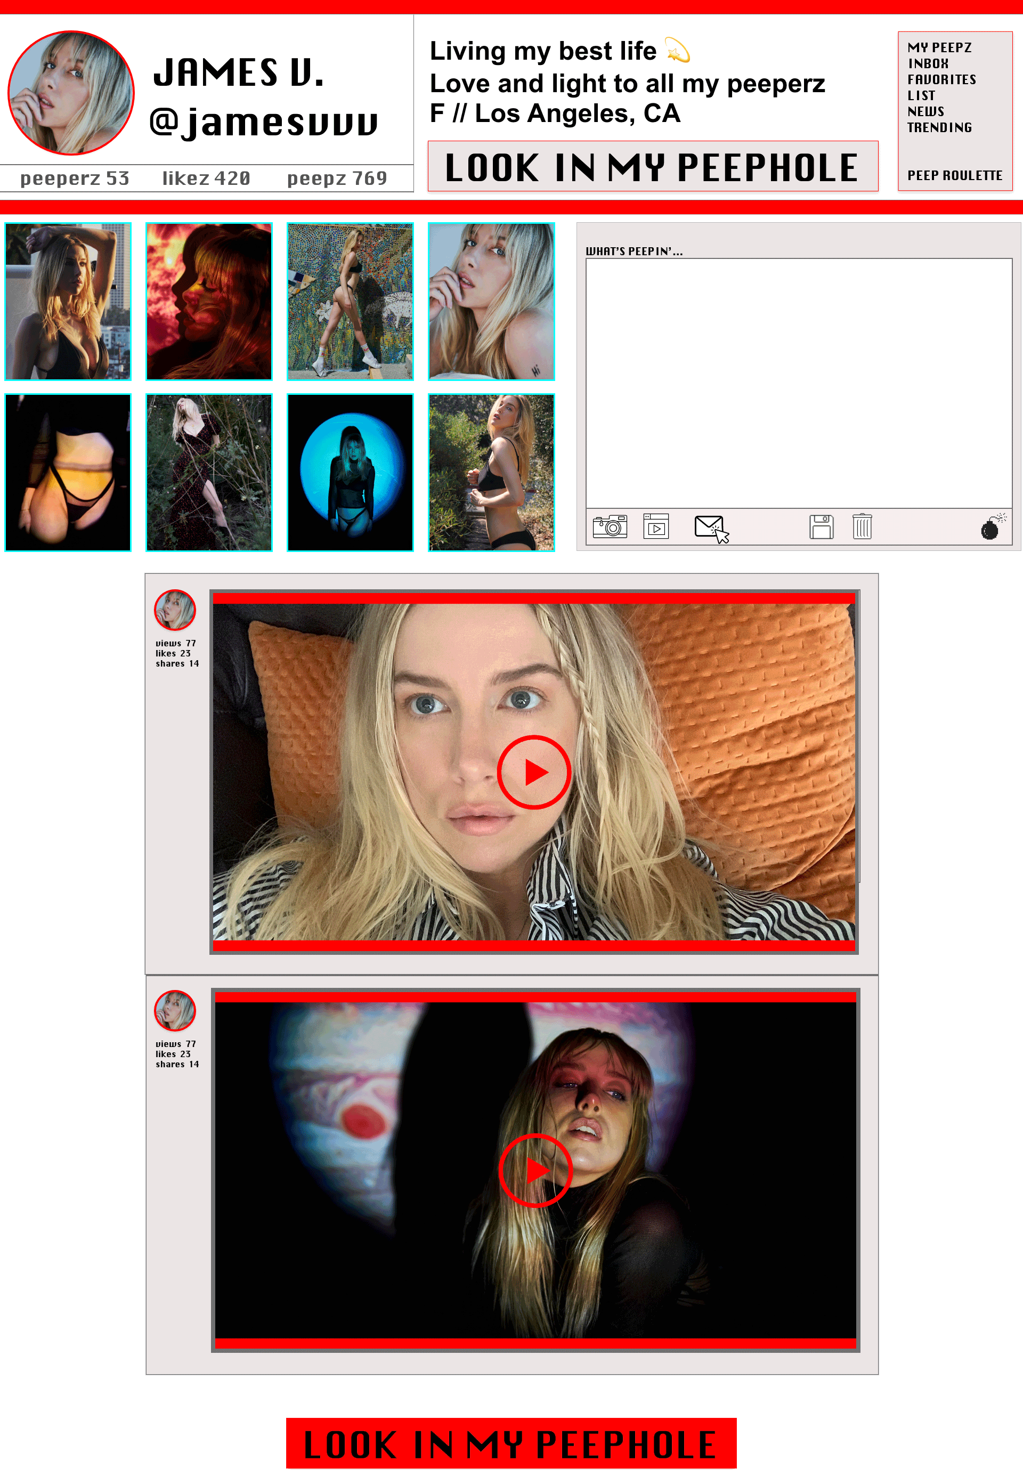Click the trash can delete icon
This screenshot has height=1477, width=1023.
[x=862, y=527]
